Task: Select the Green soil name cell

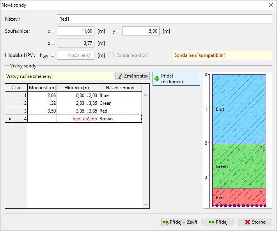Action: tap(120, 103)
